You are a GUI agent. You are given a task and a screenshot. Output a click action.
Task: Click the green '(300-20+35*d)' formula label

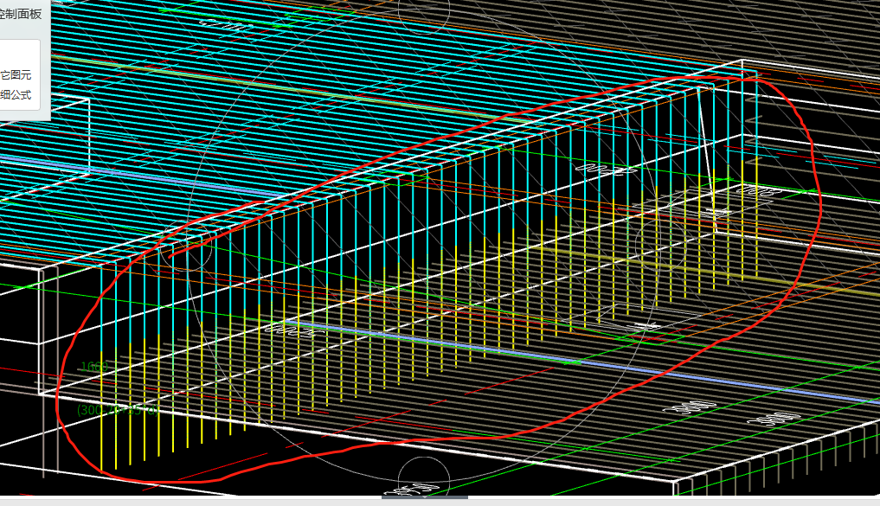[118, 410]
